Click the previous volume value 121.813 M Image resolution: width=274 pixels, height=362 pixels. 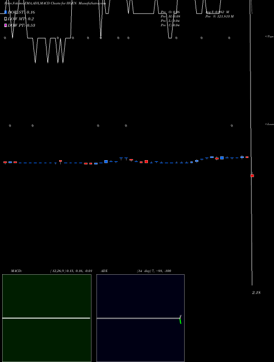click(225, 16)
